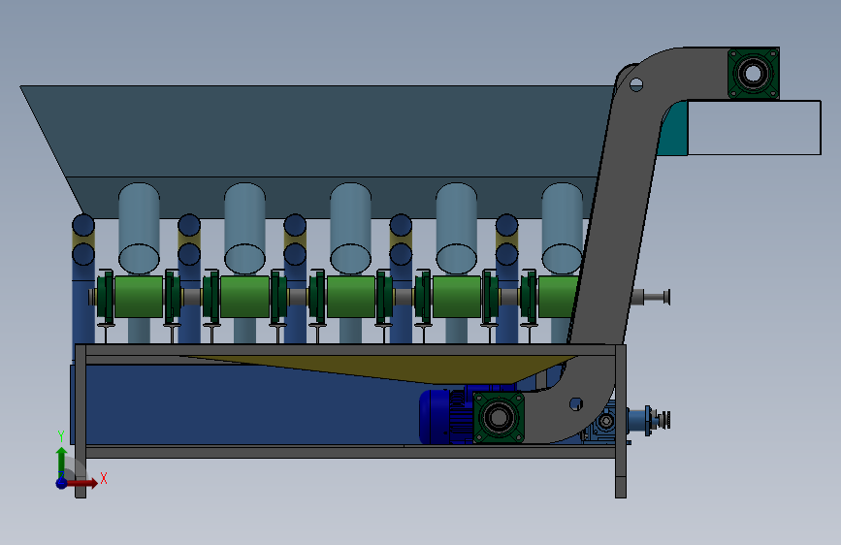841x545 pixels.
Task: Select the olive sloped tray under the rollers
Action: point(407,368)
